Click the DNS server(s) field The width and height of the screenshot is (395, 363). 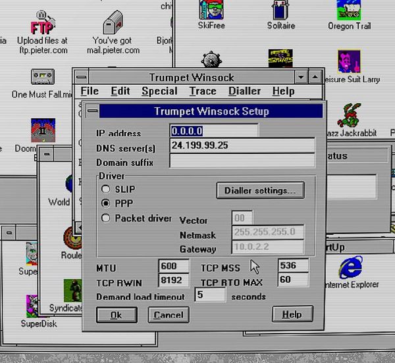pyautogui.click(x=242, y=145)
